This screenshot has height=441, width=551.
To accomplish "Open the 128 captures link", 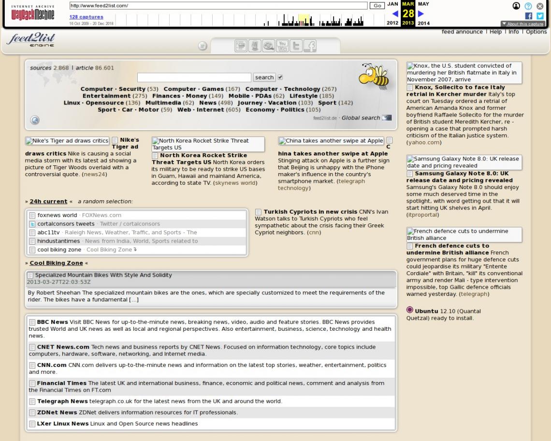I will point(86,17).
